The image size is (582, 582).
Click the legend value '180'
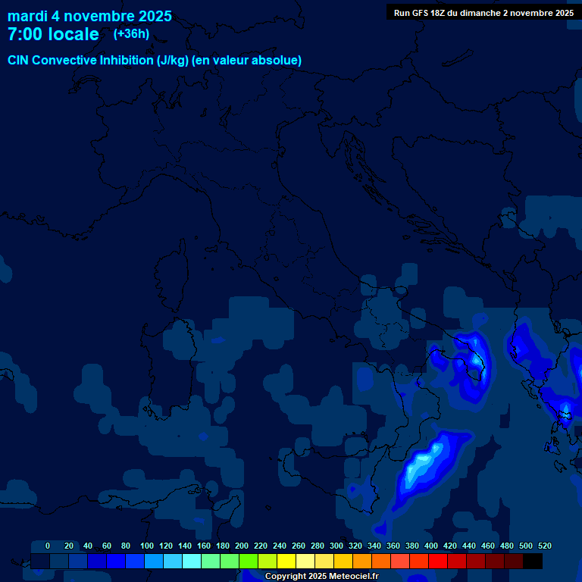click(x=222, y=546)
